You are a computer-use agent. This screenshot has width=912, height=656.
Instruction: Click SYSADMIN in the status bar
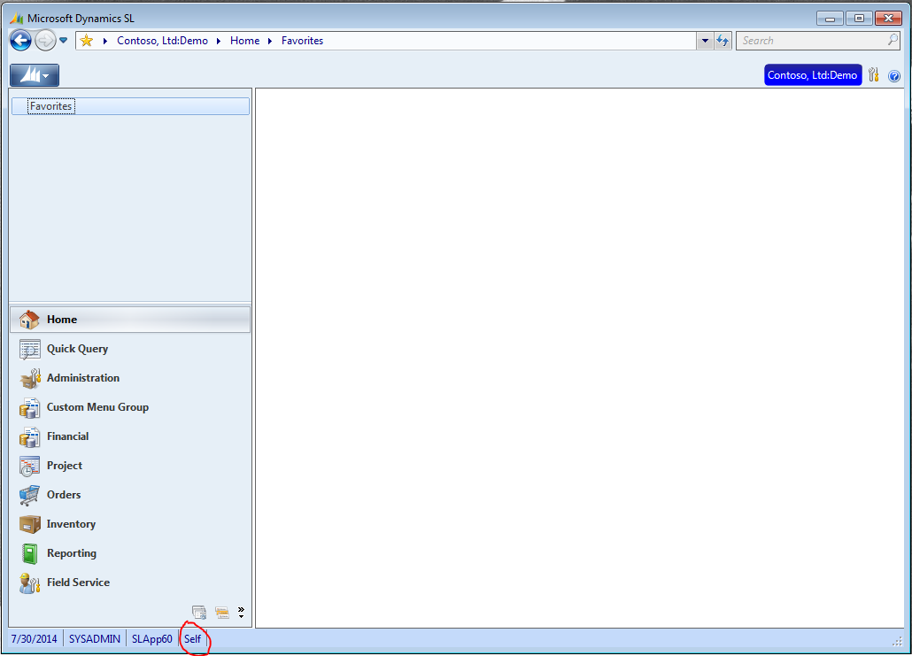[94, 638]
